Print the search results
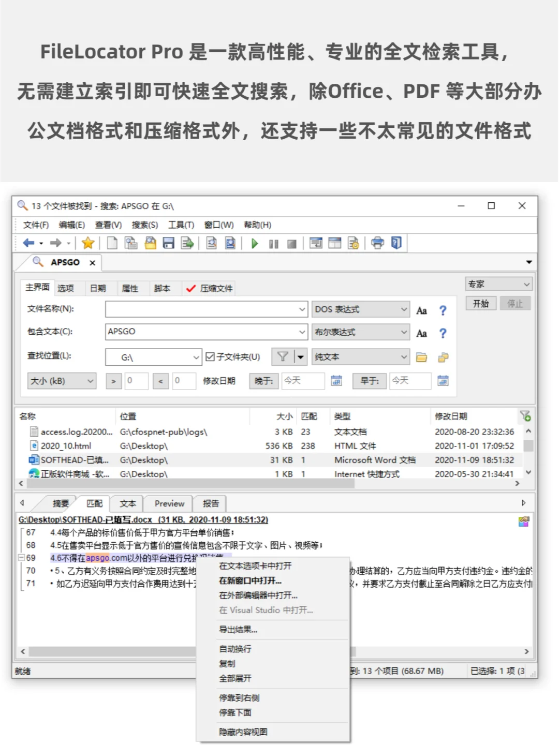This screenshot has width=559, height=745. coord(377,243)
